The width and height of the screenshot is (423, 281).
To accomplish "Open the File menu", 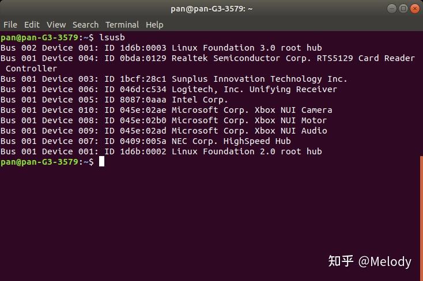I will [10, 25].
